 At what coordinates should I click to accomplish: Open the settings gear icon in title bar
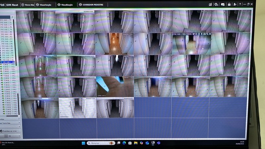click(216, 4)
